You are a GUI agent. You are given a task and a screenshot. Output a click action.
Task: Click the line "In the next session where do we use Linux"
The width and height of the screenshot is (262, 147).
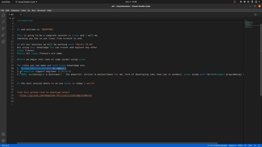(x=56, y=83)
